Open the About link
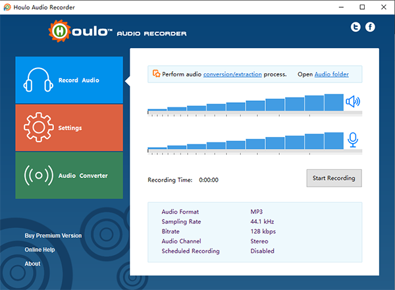 tap(32, 264)
